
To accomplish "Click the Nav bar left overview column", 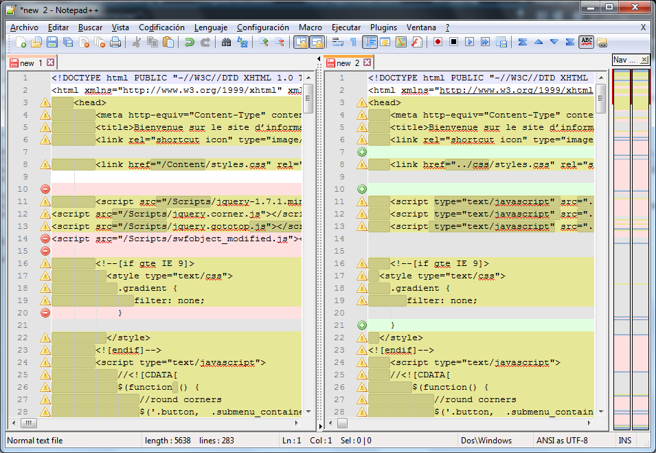I will pyautogui.click(x=622, y=249).
